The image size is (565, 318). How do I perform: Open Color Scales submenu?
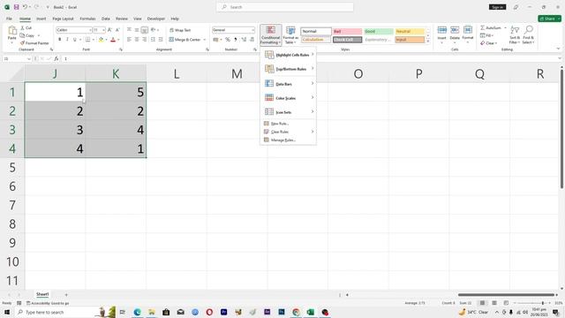[289, 98]
